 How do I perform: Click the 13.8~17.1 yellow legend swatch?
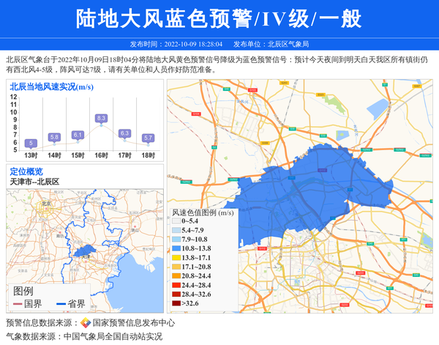176,258
